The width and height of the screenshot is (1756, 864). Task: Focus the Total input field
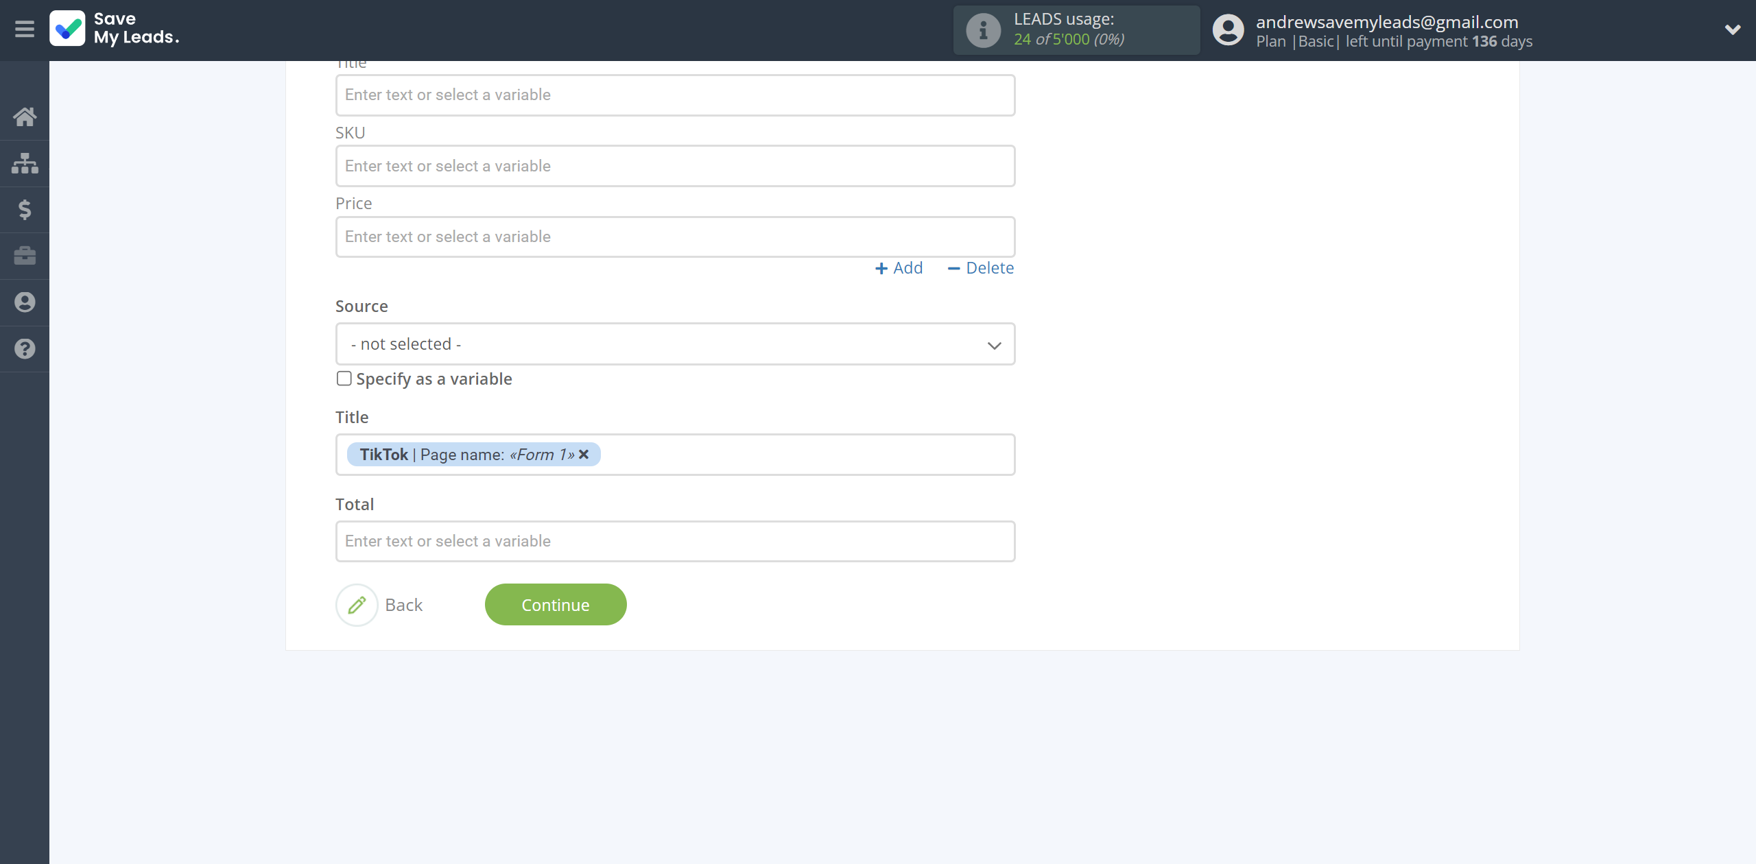coord(675,542)
